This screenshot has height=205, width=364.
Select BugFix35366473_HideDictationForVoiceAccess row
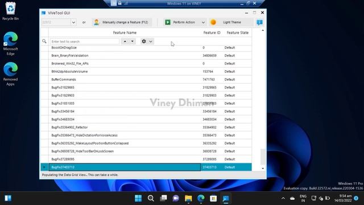[x=146, y=136]
